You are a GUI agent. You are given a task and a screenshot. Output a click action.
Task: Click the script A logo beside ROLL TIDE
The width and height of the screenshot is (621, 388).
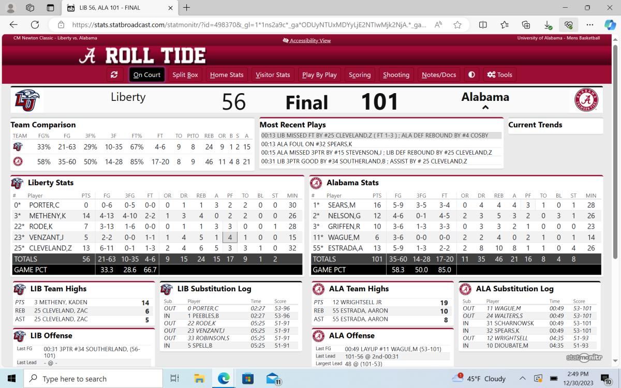[87, 55]
